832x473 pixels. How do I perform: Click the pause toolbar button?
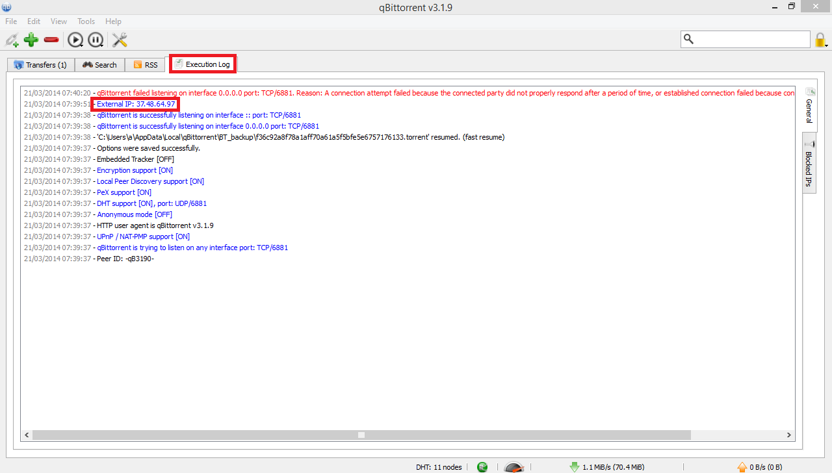[x=96, y=40]
